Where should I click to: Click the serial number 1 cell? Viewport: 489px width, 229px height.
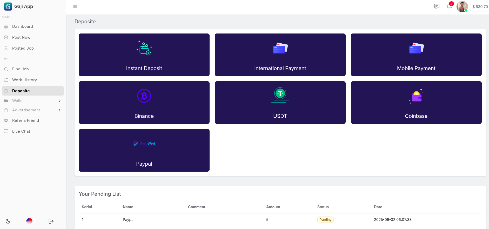click(x=83, y=220)
